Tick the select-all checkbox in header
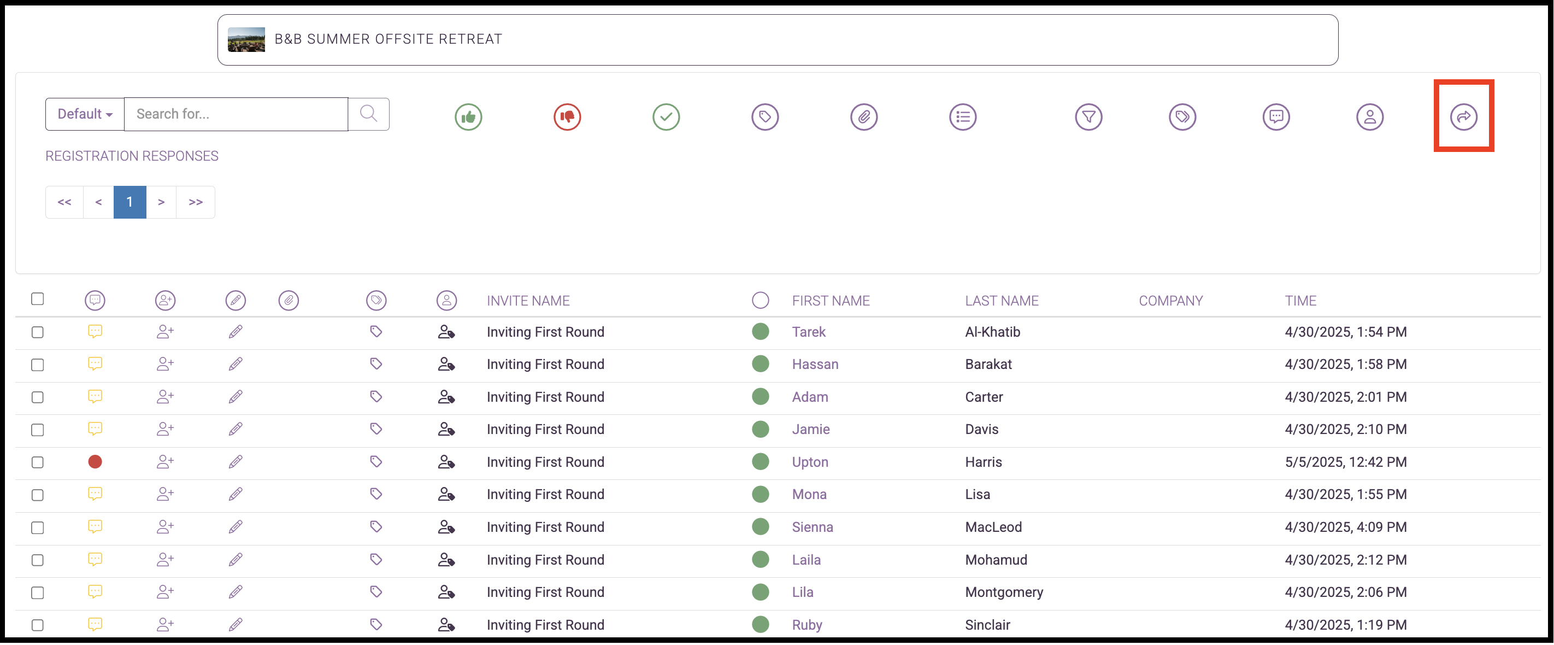The height and width of the screenshot is (645, 1554). 37,298
